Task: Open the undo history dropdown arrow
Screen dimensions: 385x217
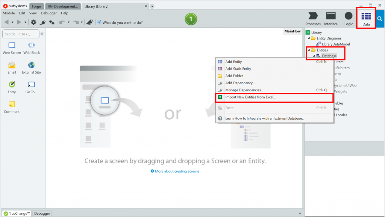Action: pos(68,22)
